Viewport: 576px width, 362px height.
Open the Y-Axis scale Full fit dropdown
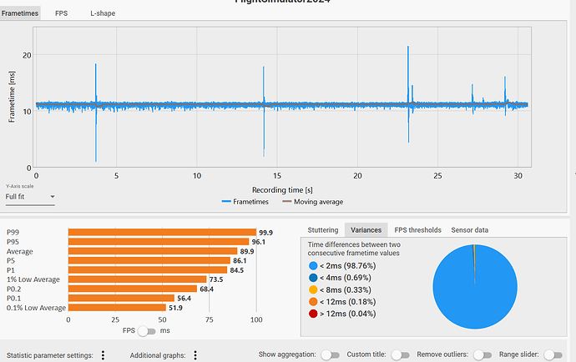point(30,197)
